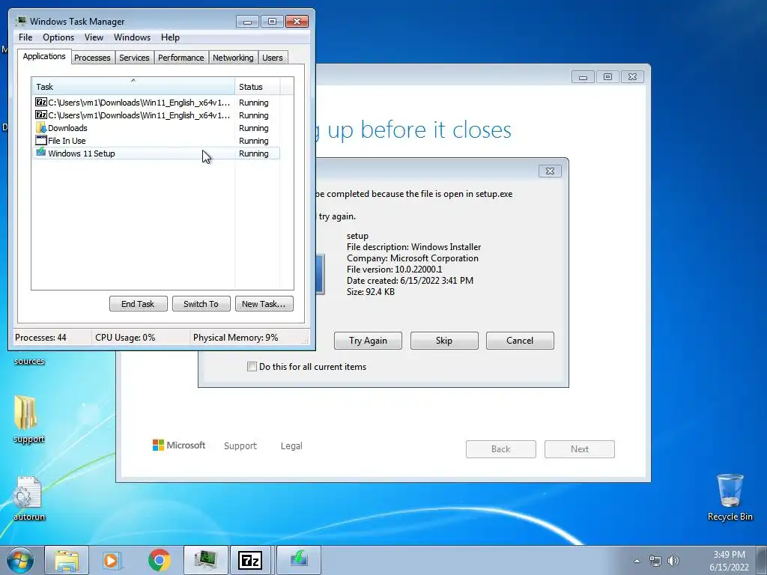Open Windows Explorer from the taskbar

(x=67, y=560)
